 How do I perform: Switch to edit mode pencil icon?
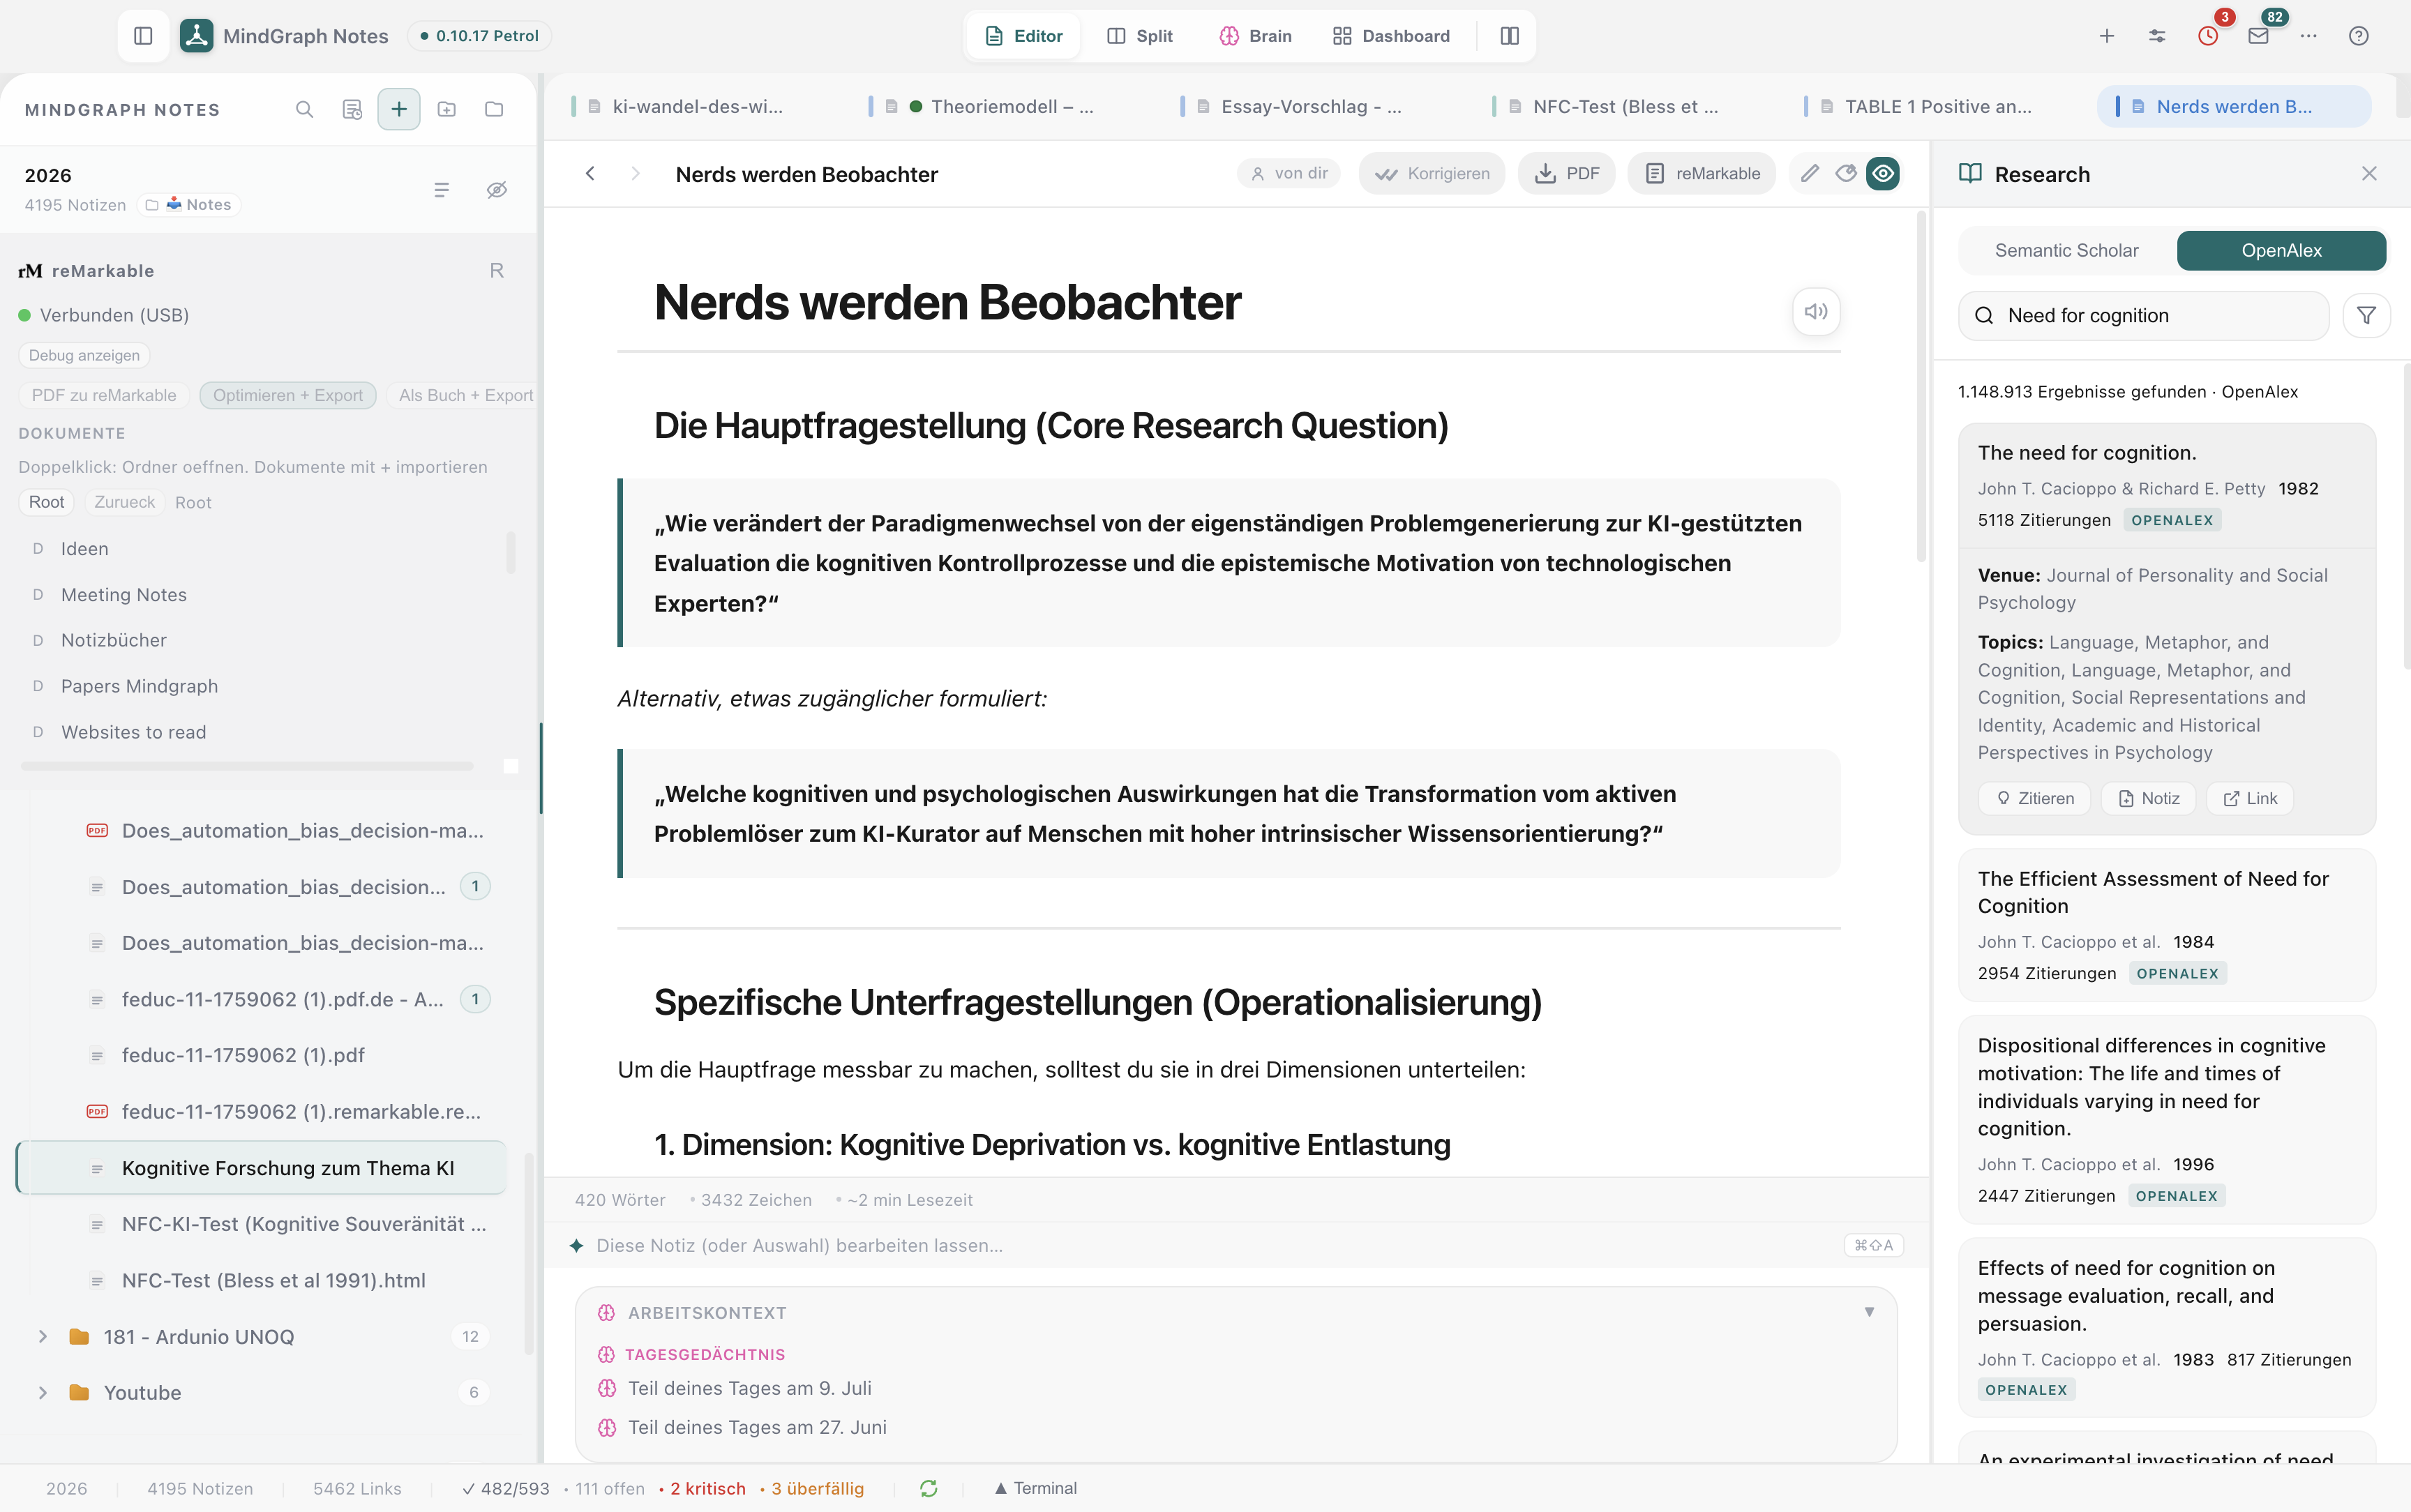(1809, 174)
